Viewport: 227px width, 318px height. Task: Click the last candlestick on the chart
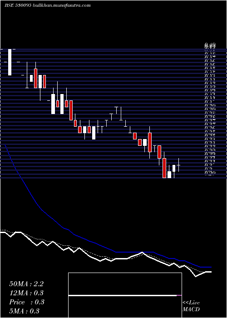178,165
